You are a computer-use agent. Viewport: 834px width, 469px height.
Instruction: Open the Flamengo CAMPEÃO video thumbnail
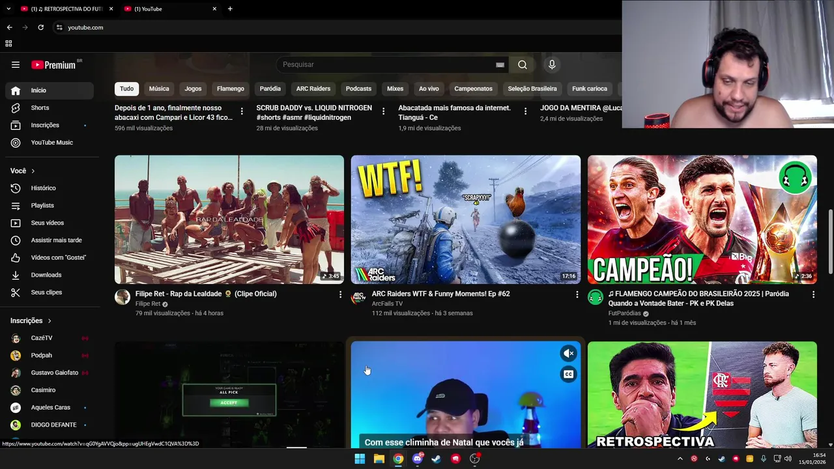pyautogui.click(x=702, y=220)
